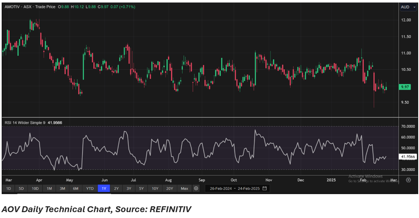Click the 30.0000 RSI axis label
The image size is (419, 218).
pos(408,169)
